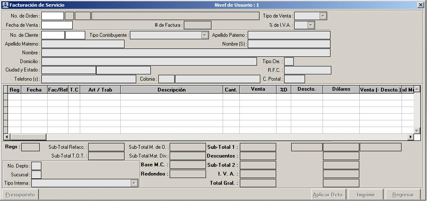Viewport: 427px width, 201px height.
Task: Click the No. de Orden input field
Action: [53, 16]
